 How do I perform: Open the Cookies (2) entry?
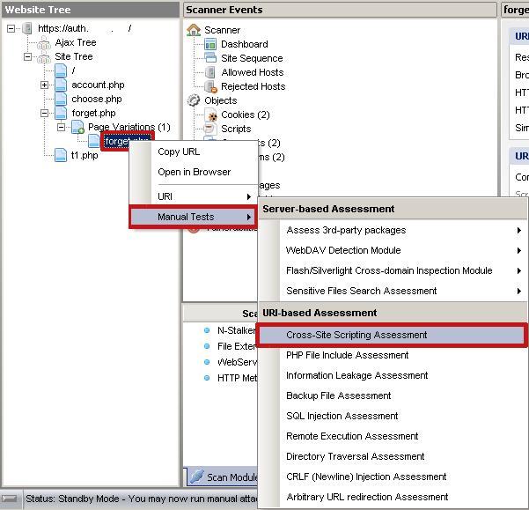coord(246,115)
